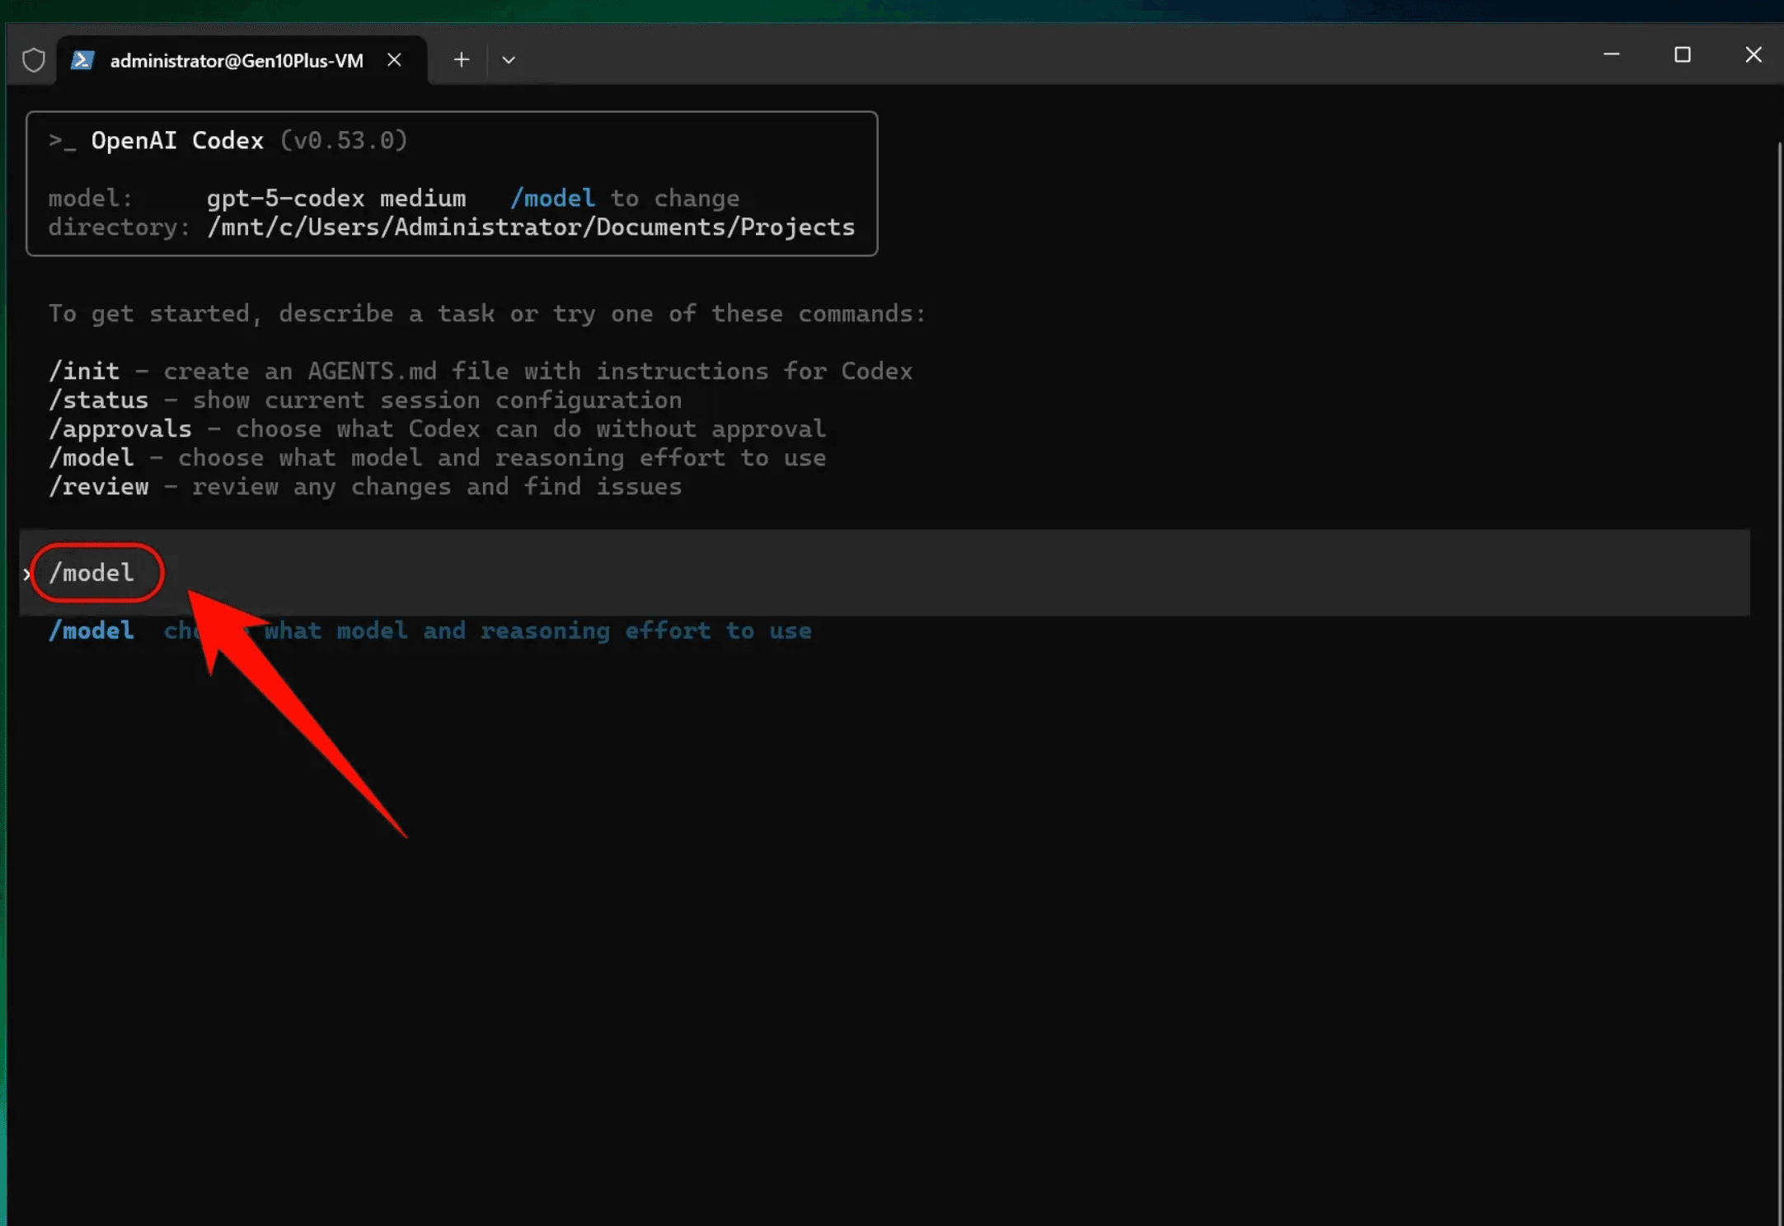Click the version text (v0.53.0)

tap(344, 141)
